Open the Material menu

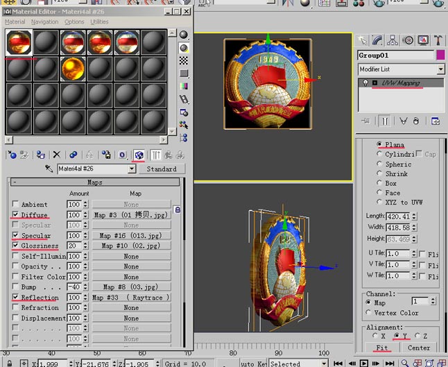click(15, 22)
